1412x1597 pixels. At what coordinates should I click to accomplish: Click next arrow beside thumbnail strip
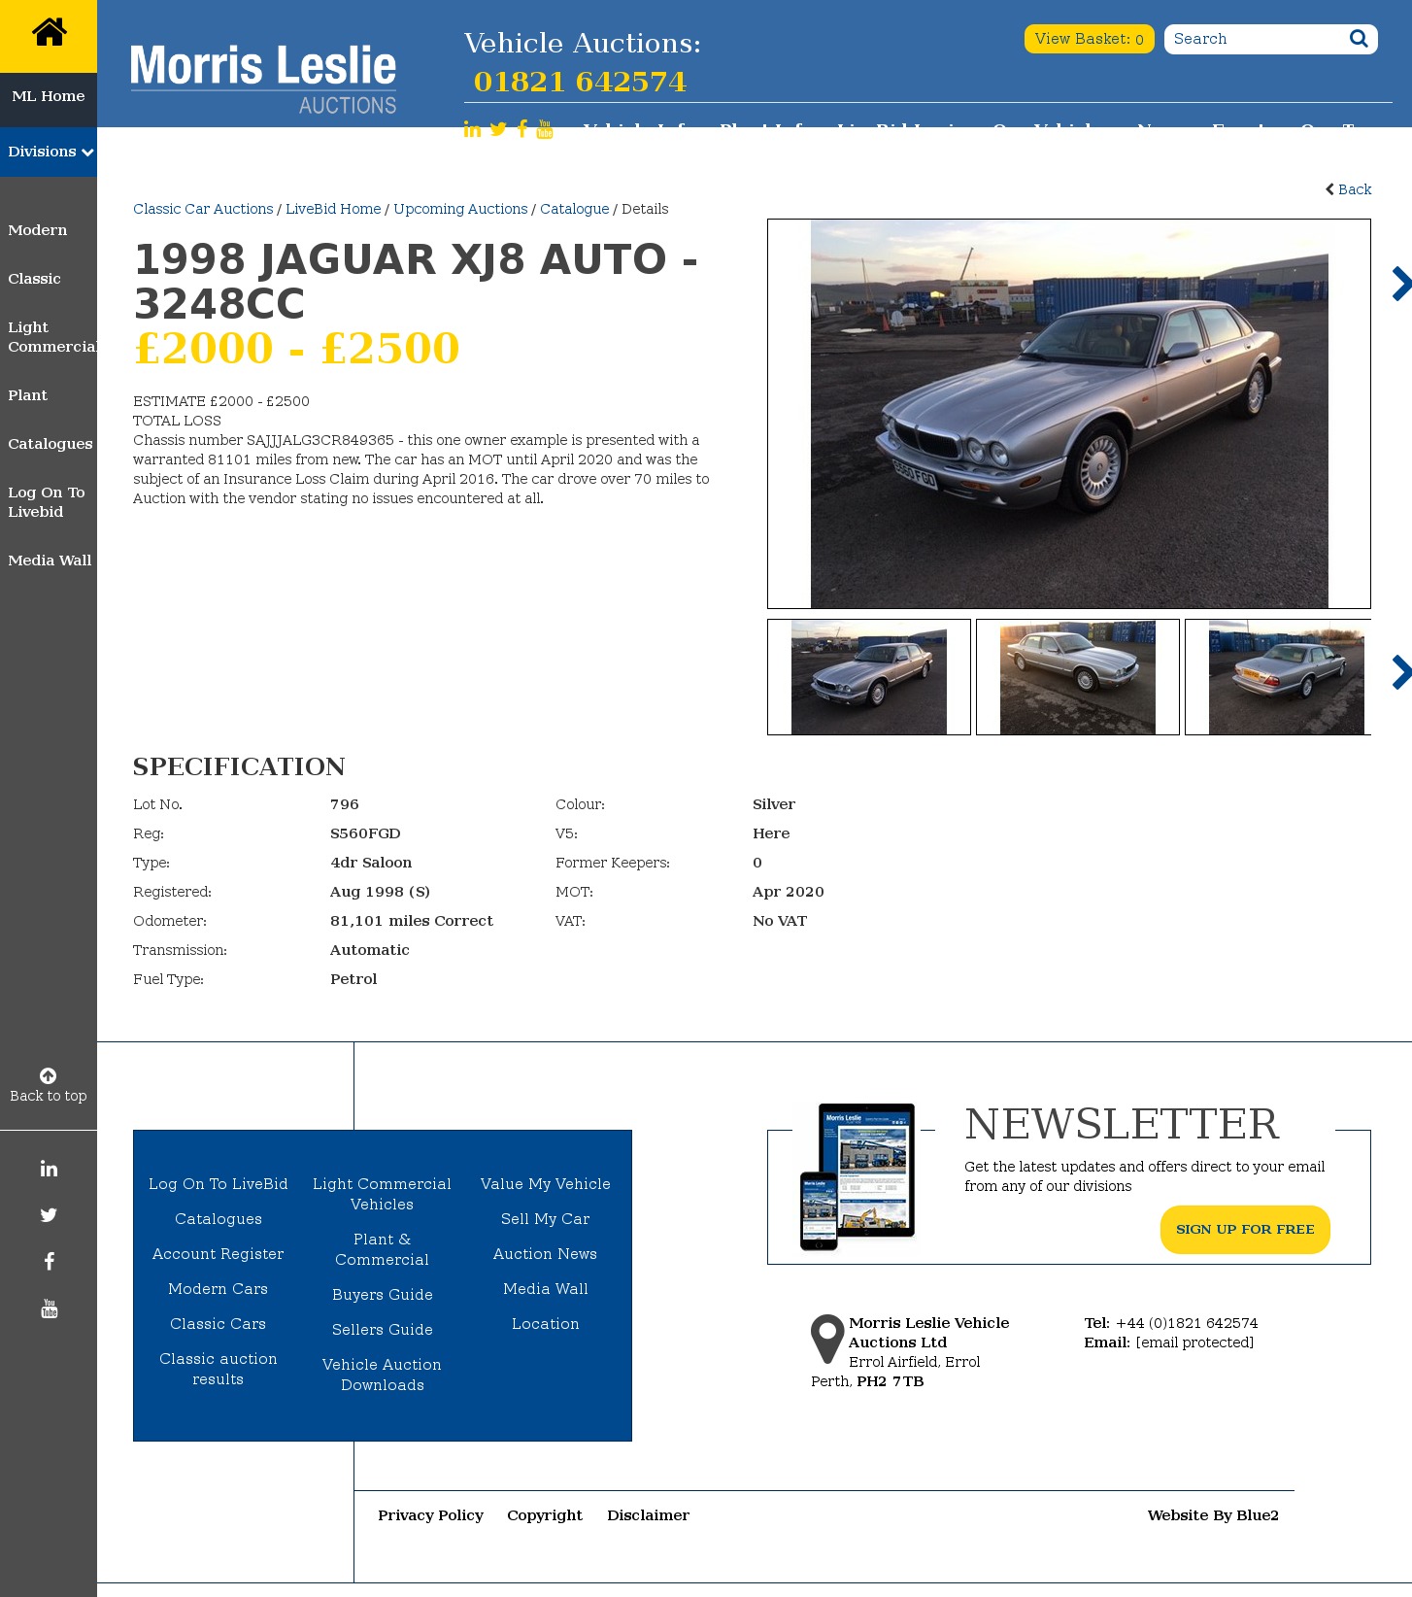[x=1401, y=672]
